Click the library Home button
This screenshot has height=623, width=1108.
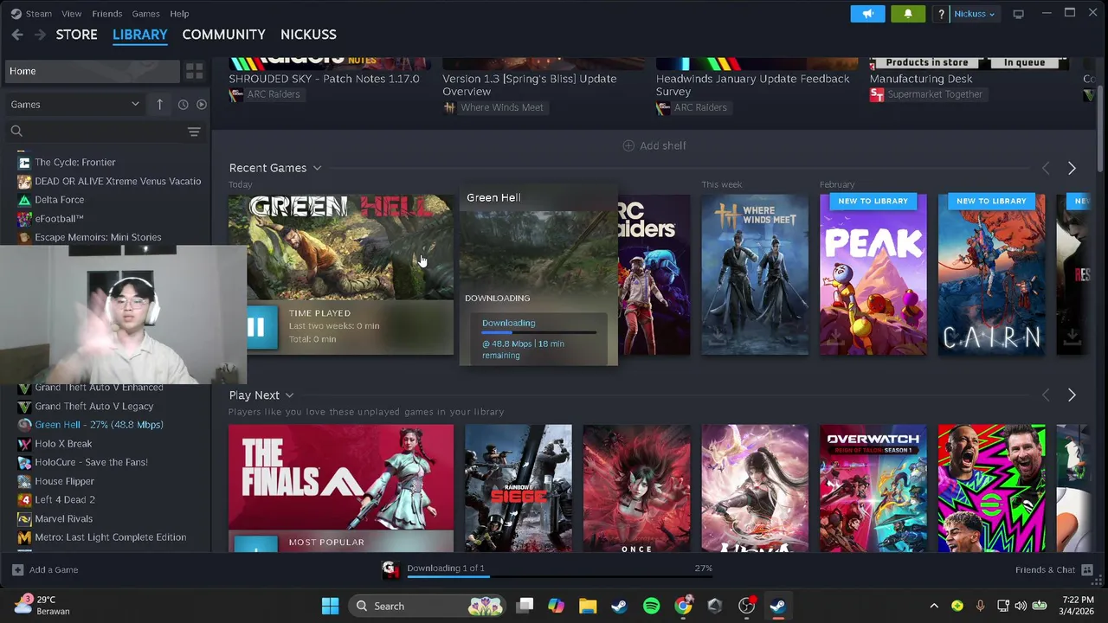[91, 71]
